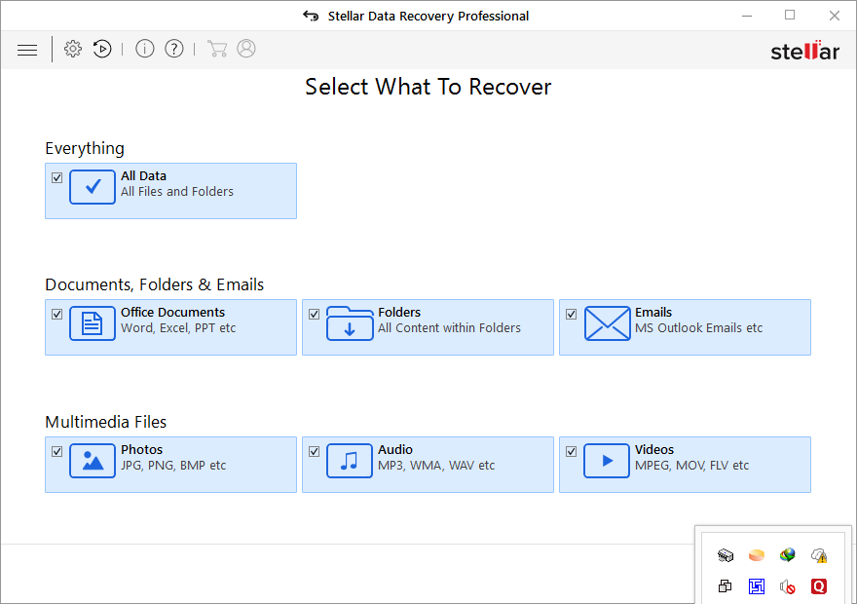Minimize the Stellar Data Recovery window

click(x=747, y=16)
